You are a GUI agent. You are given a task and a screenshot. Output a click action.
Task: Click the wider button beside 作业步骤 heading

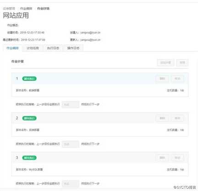(x=165, y=63)
